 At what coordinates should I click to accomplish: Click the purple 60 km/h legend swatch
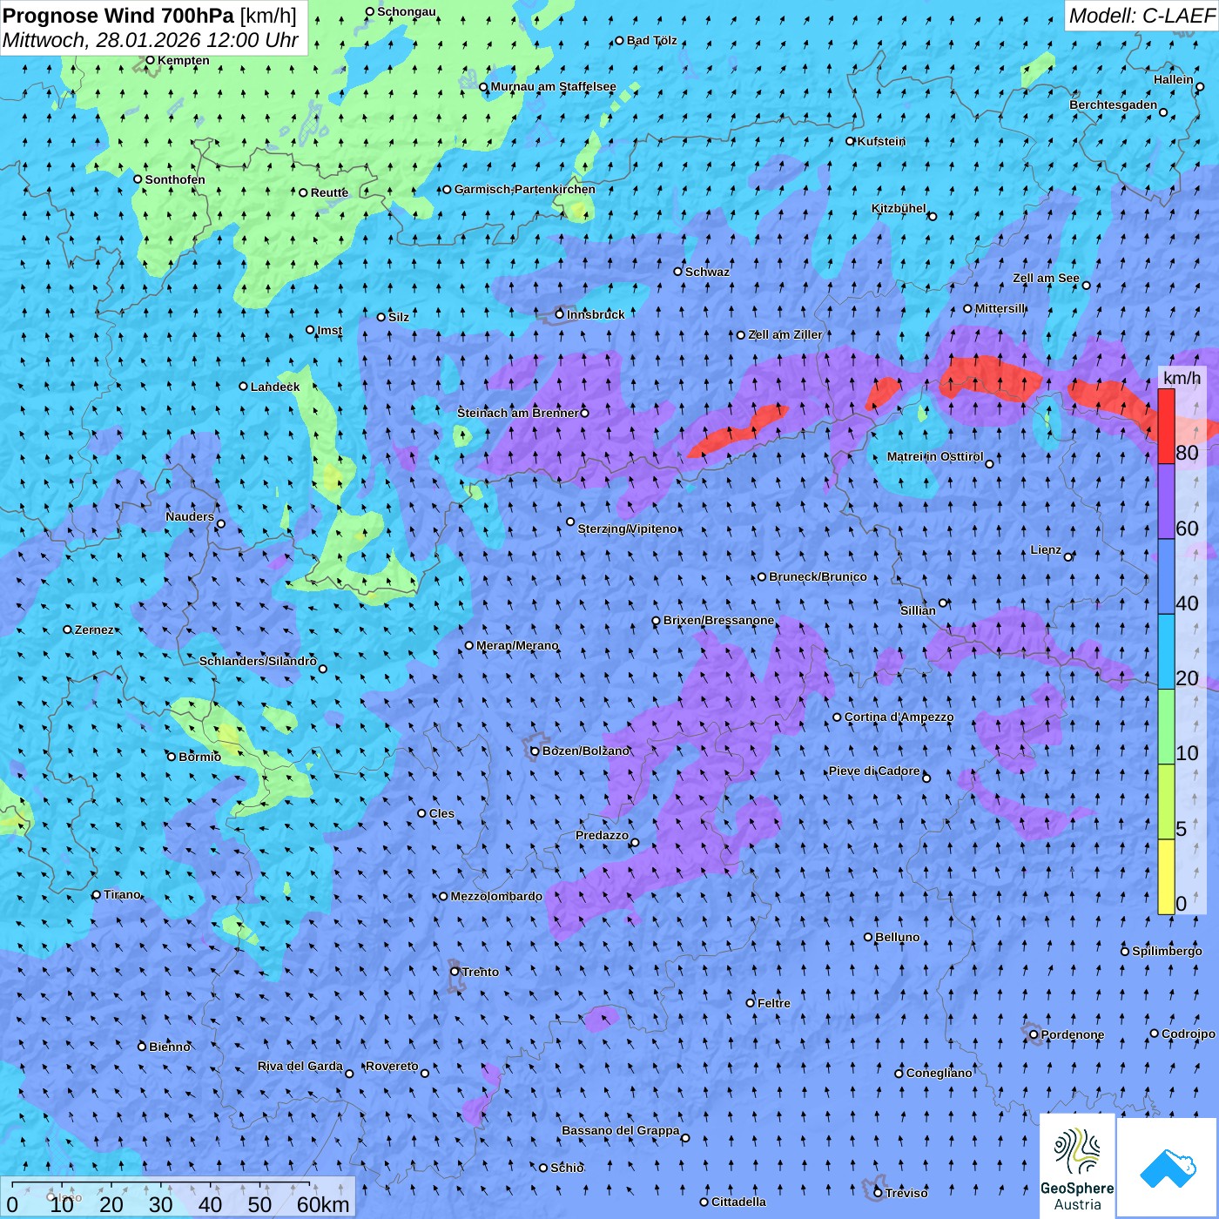click(x=1166, y=502)
